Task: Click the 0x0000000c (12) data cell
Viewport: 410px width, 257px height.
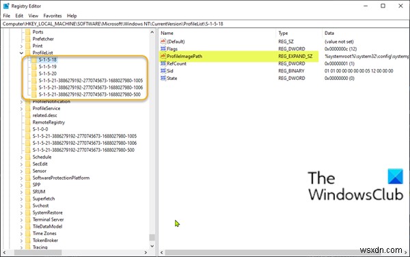Action: point(340,49)
